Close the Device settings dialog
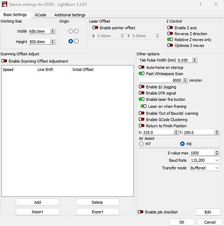224x226 pixels. (216, 4)
